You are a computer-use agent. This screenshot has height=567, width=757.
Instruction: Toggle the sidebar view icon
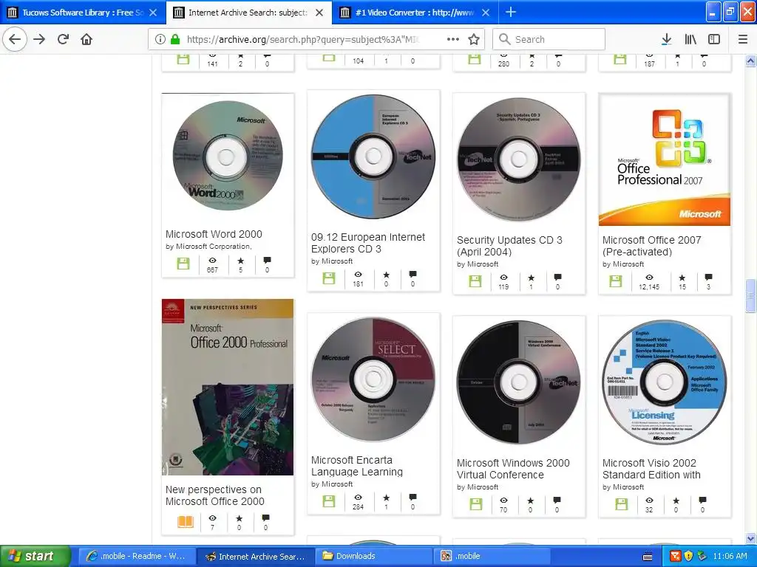point(714,40)
